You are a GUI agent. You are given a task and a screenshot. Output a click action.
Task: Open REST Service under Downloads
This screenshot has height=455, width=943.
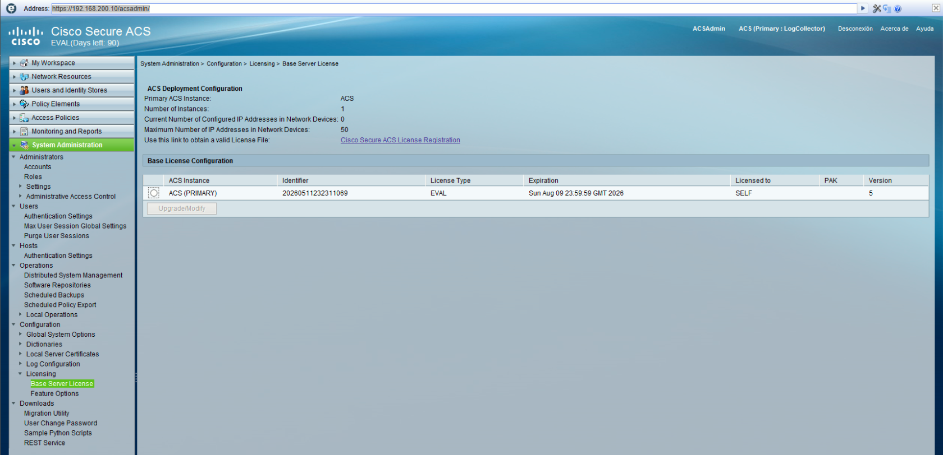tap(44, 443)
